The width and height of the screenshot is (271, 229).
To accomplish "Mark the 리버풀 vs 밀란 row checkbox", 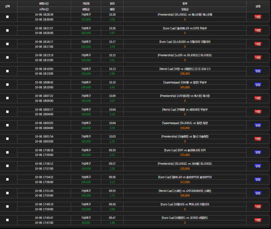I will click(7, 85).
